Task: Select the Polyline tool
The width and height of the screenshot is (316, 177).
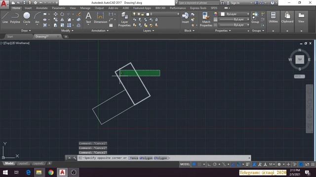Action: (15, 18)
